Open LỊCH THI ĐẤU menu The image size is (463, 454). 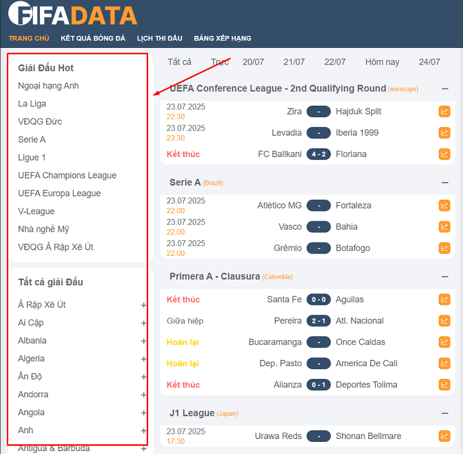coord(160,38)
